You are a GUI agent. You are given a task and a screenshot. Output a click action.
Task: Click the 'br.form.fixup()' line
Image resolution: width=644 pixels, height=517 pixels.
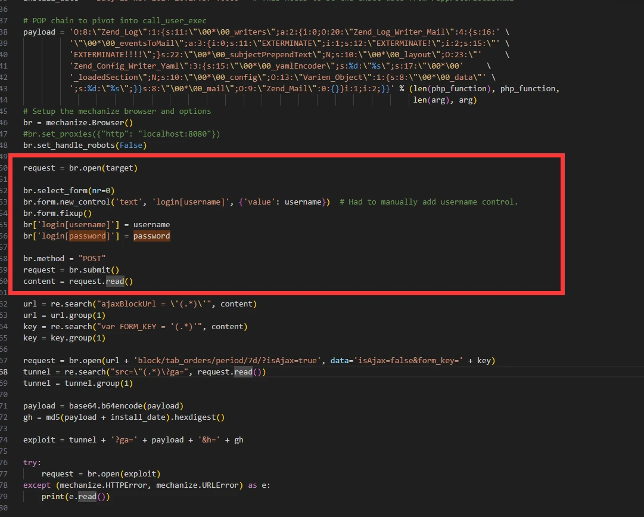(x=58, y=213)
